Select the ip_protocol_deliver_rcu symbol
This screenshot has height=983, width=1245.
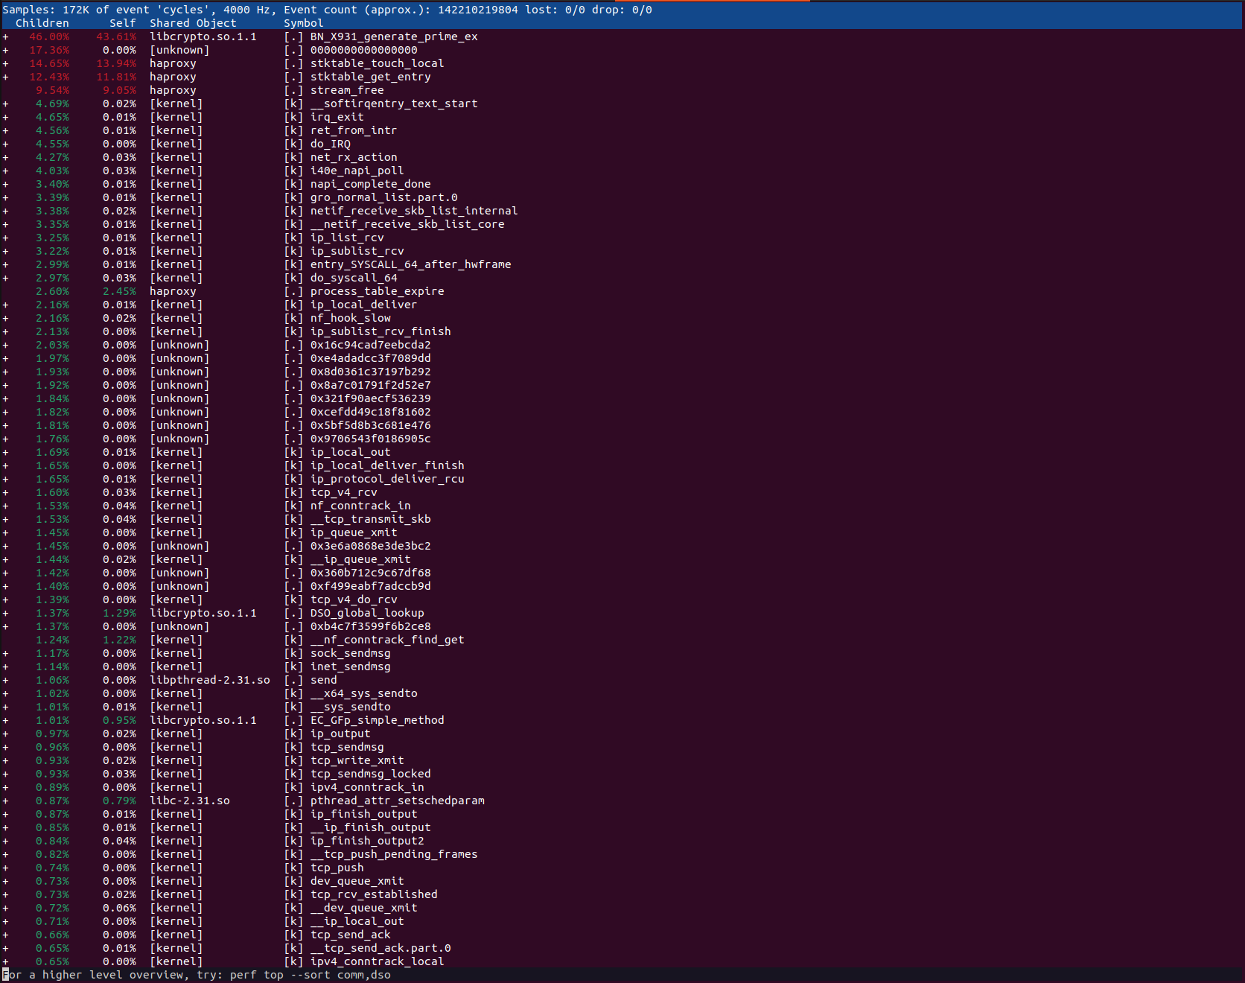pos(387,479)
